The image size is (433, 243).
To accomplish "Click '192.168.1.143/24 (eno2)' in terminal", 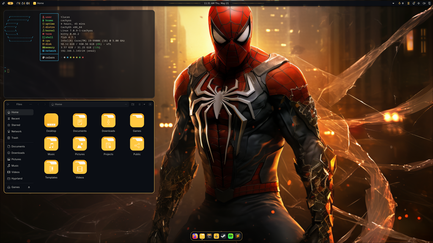I will click(78, 51).
